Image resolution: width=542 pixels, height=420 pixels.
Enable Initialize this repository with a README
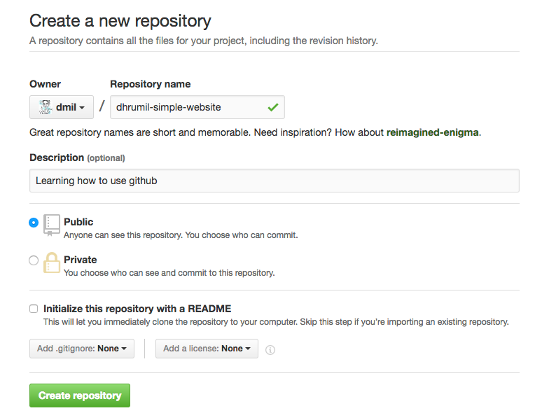point(34,309)
